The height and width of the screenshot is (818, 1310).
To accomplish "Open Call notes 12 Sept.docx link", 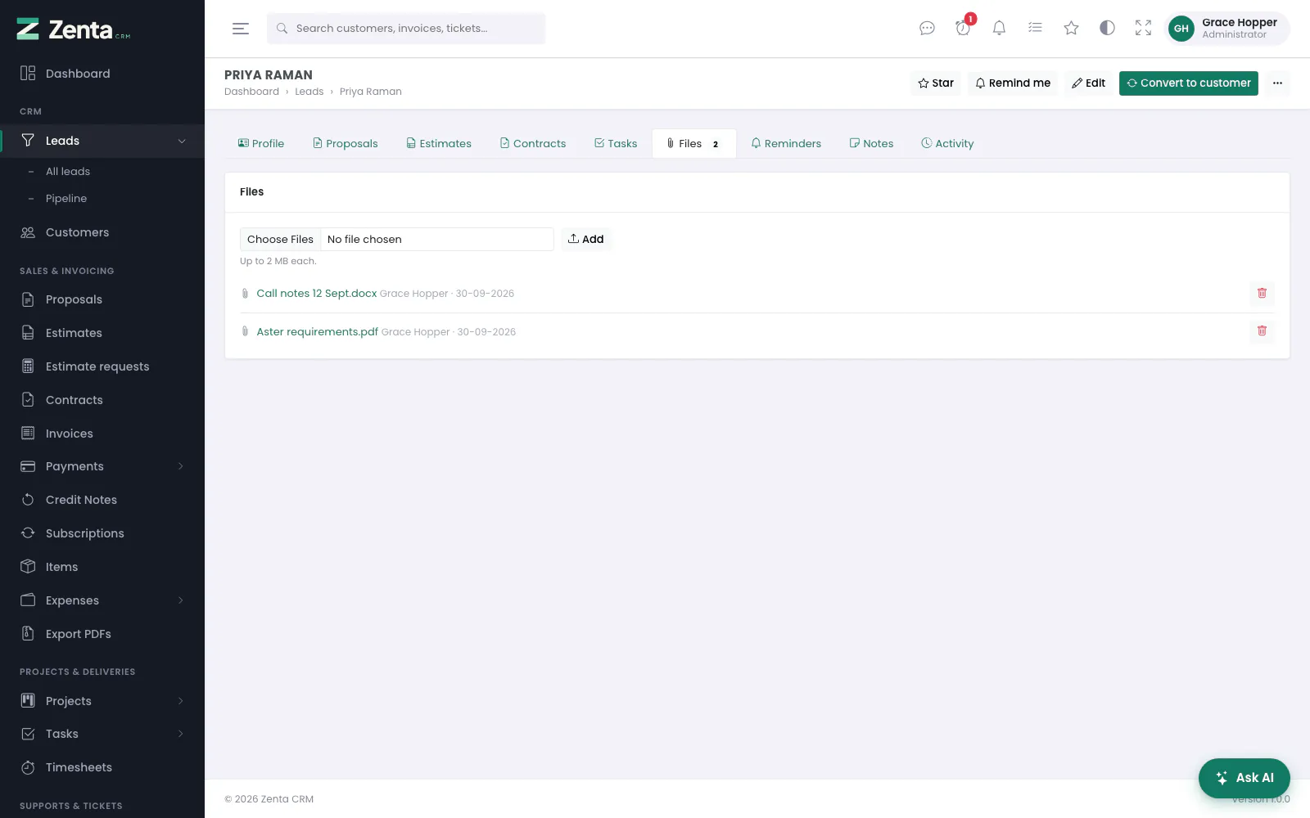I will click(x=317, y=293).
